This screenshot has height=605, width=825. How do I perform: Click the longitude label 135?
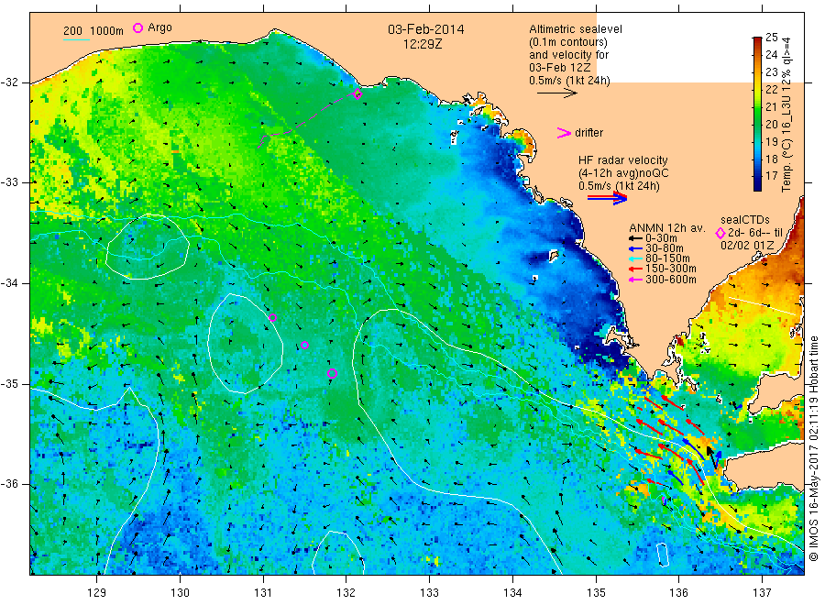596,593
